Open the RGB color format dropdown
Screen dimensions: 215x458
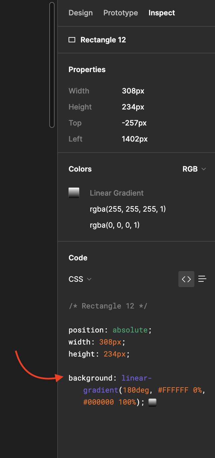pyautogui.click(x=194, y=169)
